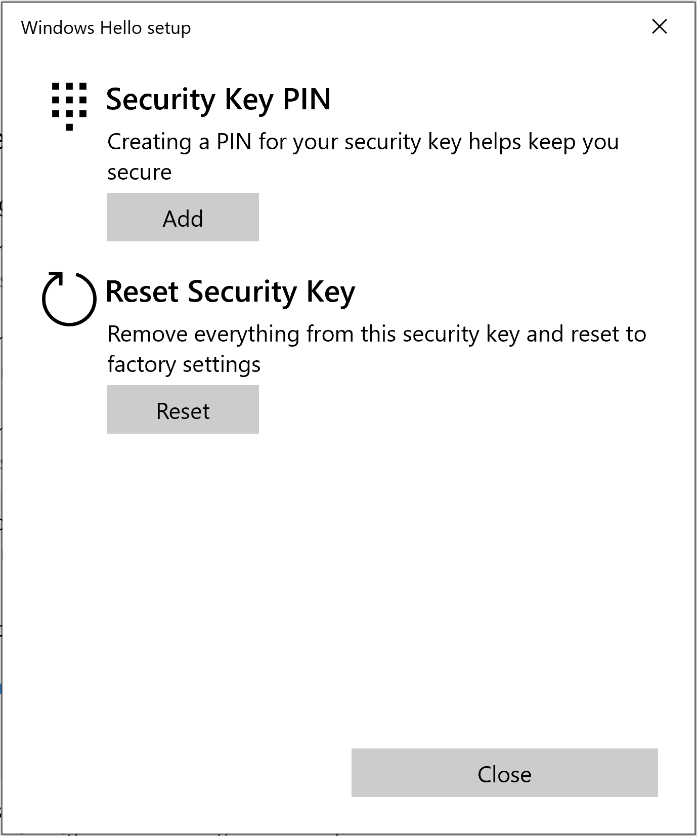Select the "Reset Security Key" heading

[230, 292]
